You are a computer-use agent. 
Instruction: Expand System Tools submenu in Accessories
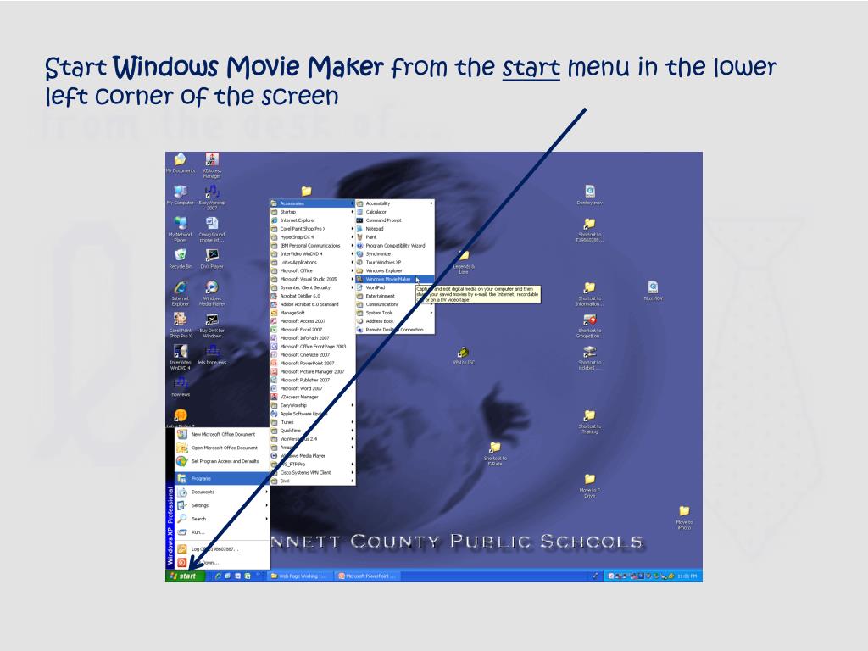pos(395,313)
